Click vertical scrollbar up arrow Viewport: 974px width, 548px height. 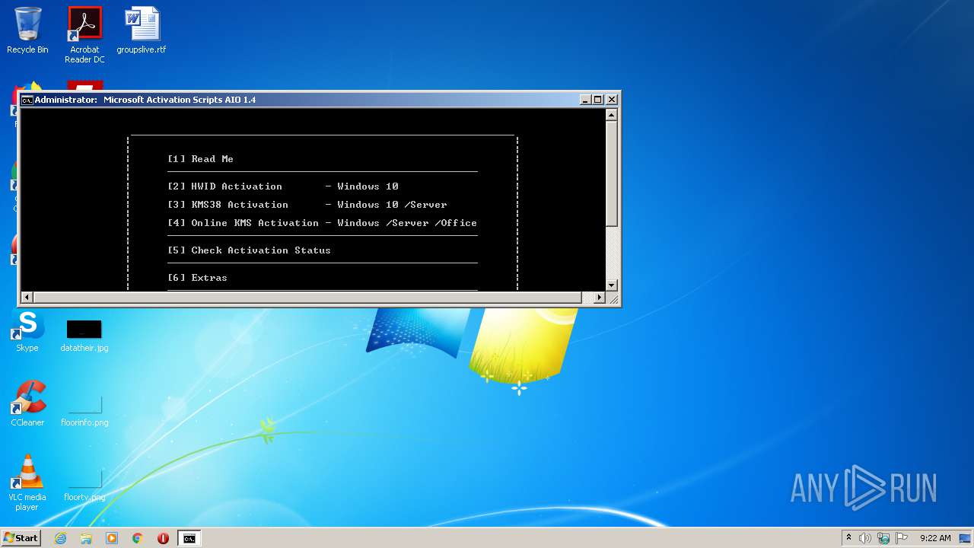pyautogui.click(x=612, y=115)
